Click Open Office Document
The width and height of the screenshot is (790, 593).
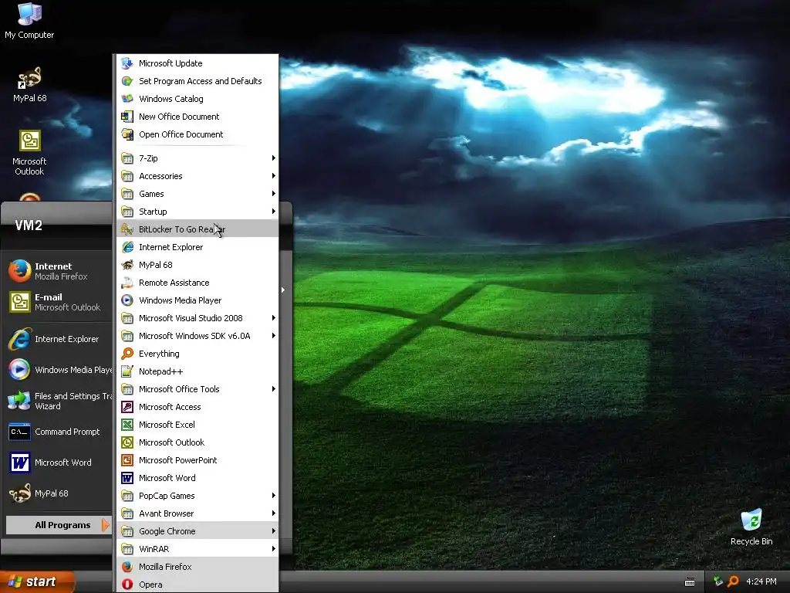197,134
